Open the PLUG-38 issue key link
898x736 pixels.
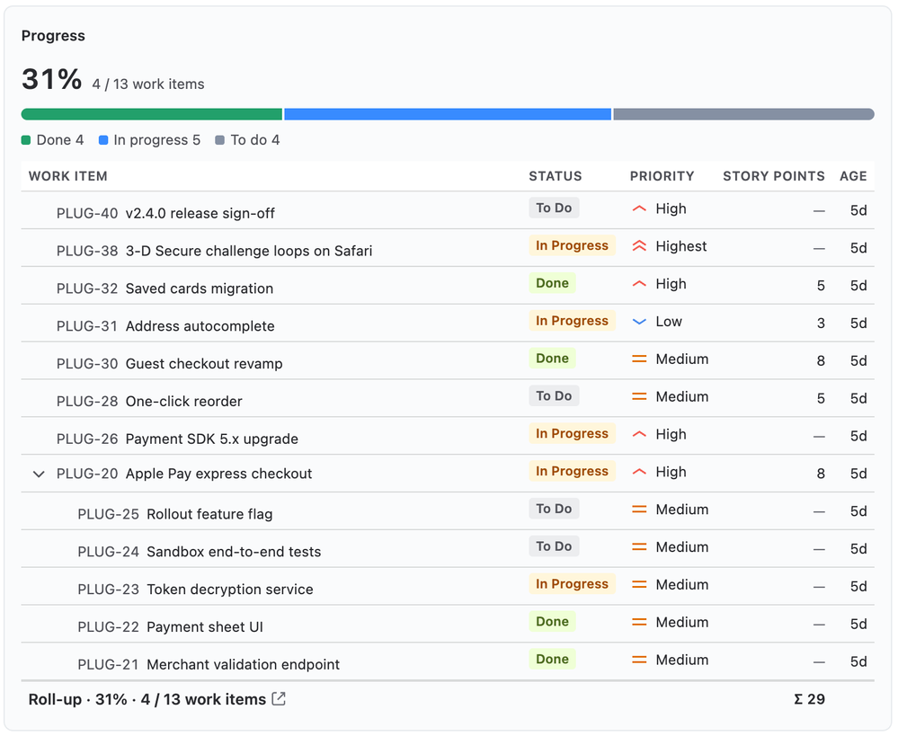(87, 252)
